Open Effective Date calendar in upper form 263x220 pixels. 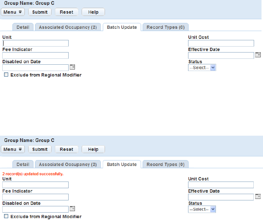(x=258, y=55)
